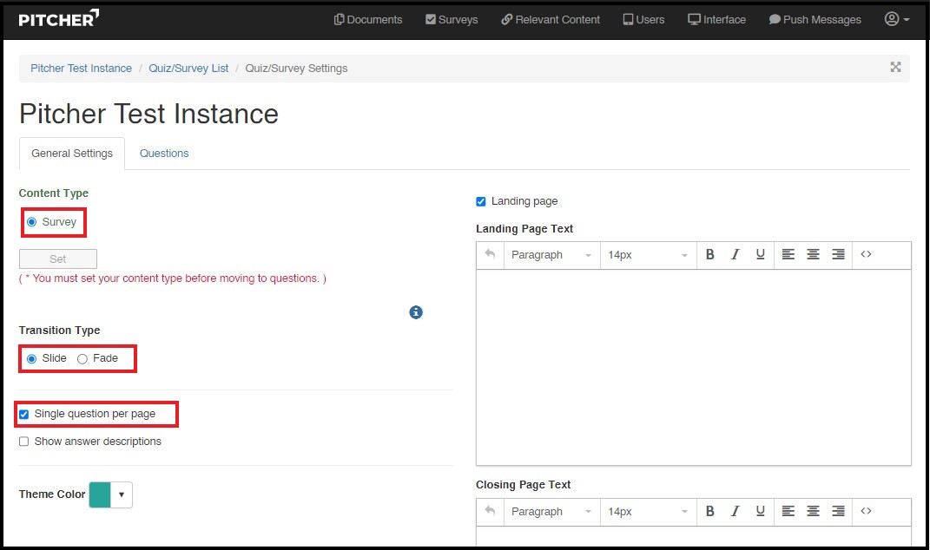Screen dimensions: 930x550
Task: Click inside Landing Page Text area
Action: (693, 366)
